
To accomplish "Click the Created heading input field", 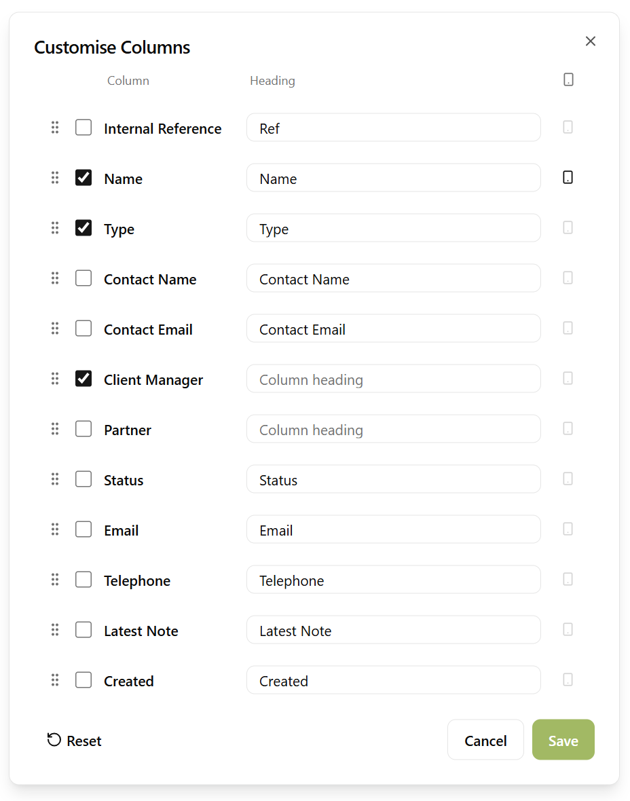I will tap(394, 680).
